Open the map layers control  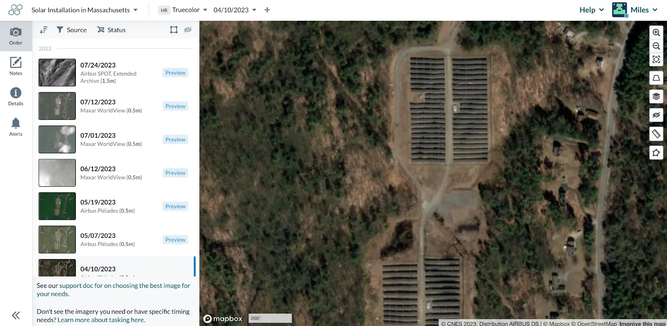pos(656,96)
